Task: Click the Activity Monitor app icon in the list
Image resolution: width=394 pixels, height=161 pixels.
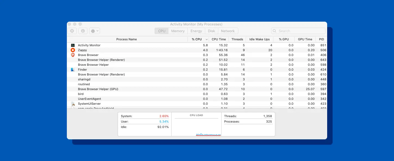Action: tap(73, 45)
